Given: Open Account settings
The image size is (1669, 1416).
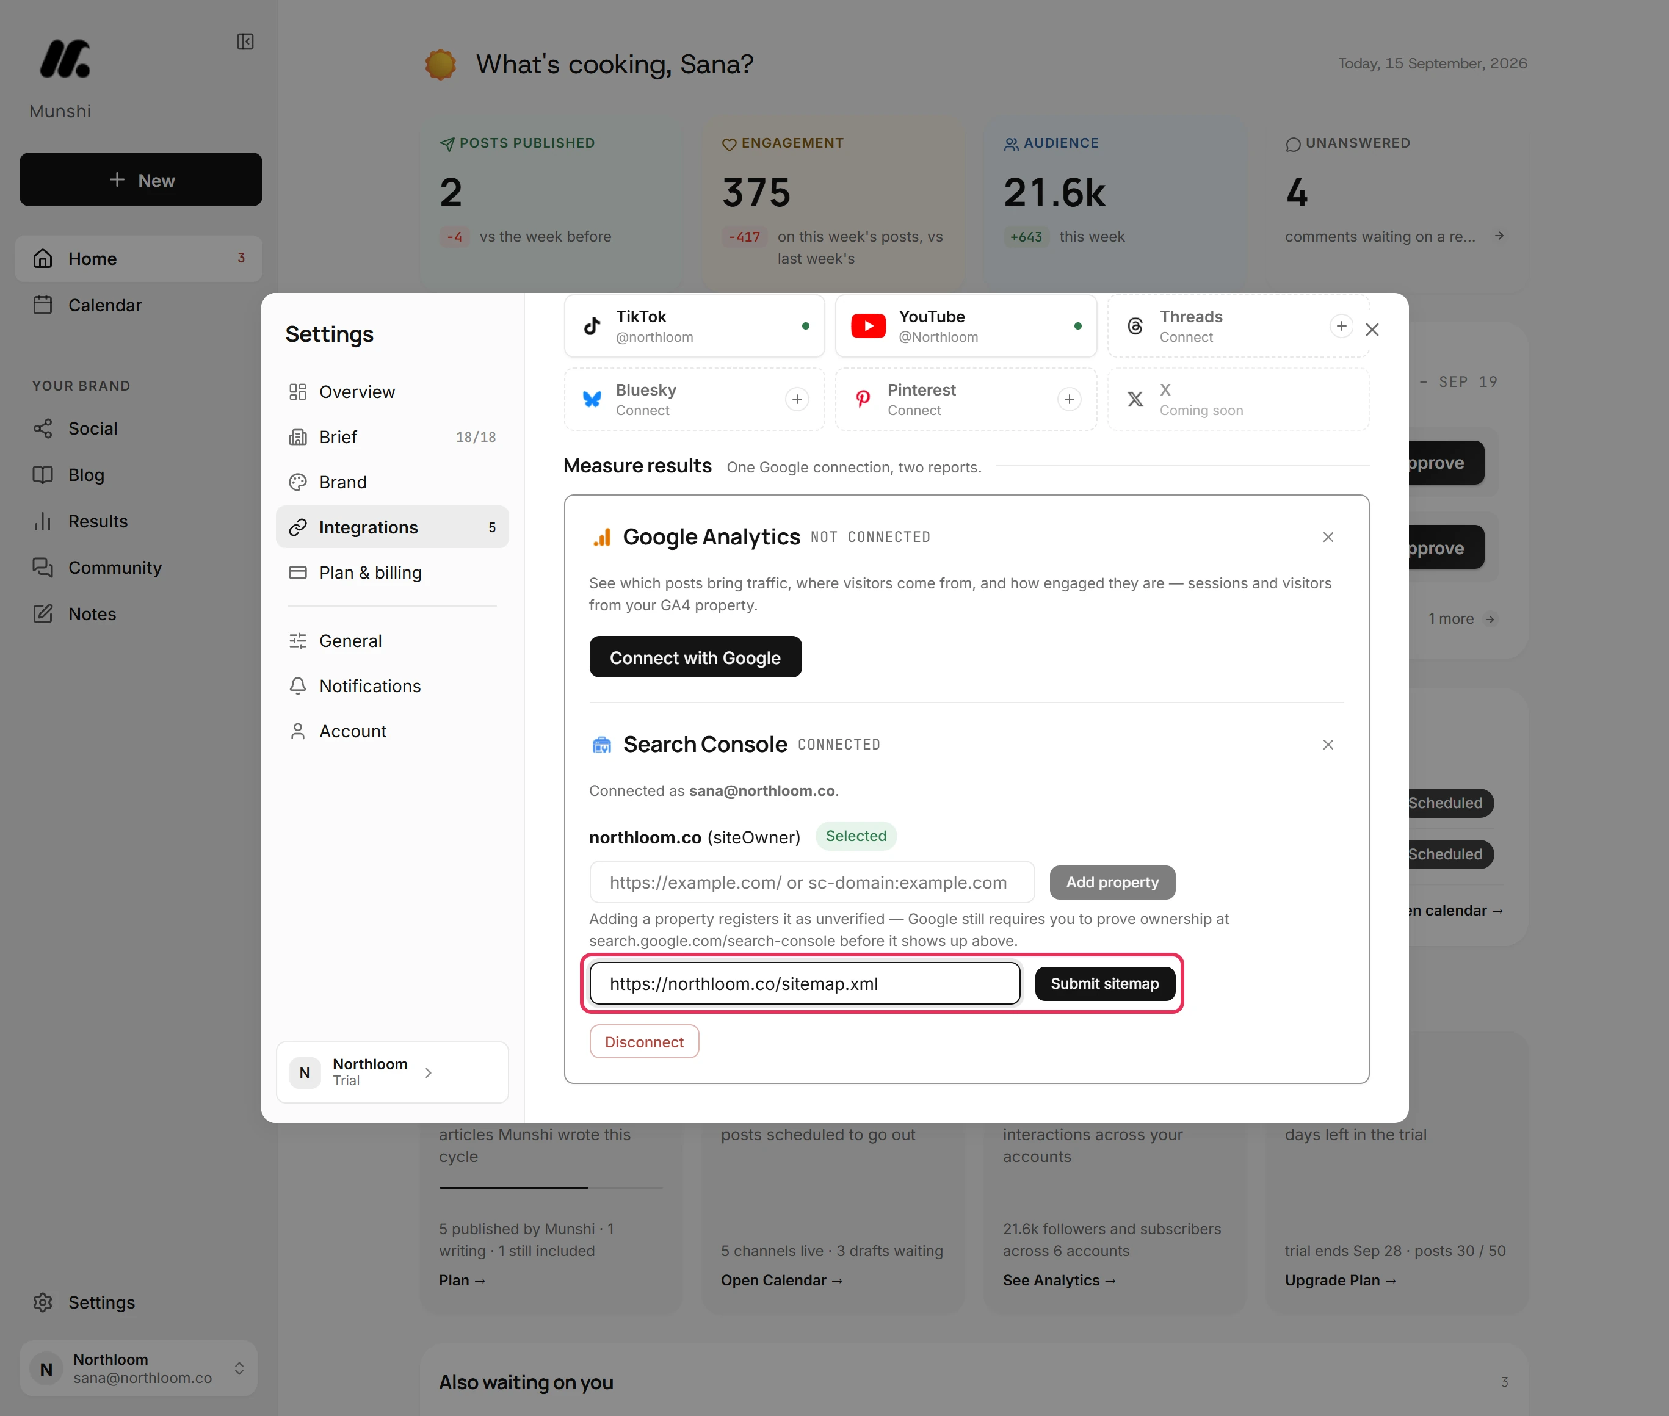Looking at the screenshot, I should pyautogui.click(x=392, y=731).
